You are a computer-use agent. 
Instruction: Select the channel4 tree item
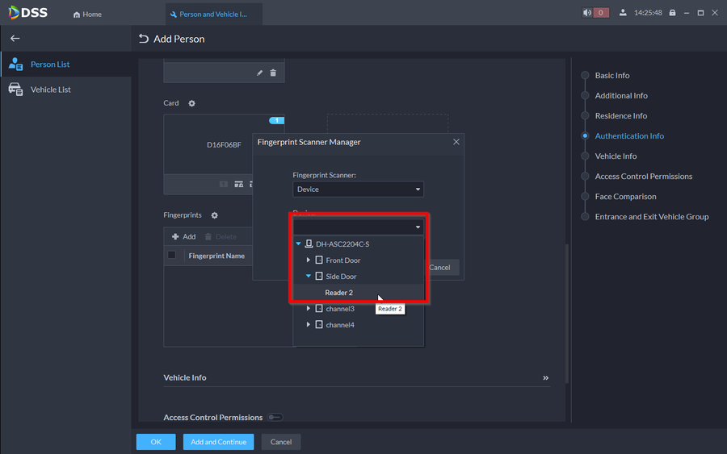[x=340, y=325]
